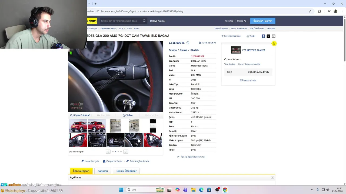346x194 pixels.
Task: Click Ekspertiz Yaptır link
Action: coord(113,161)
